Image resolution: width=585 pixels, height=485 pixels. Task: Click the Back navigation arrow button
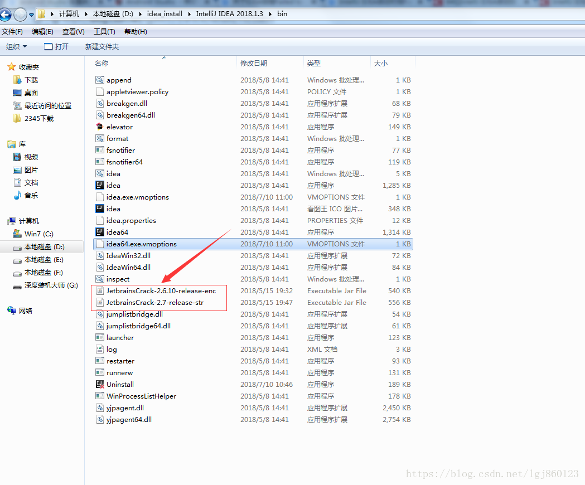[5, 15]
